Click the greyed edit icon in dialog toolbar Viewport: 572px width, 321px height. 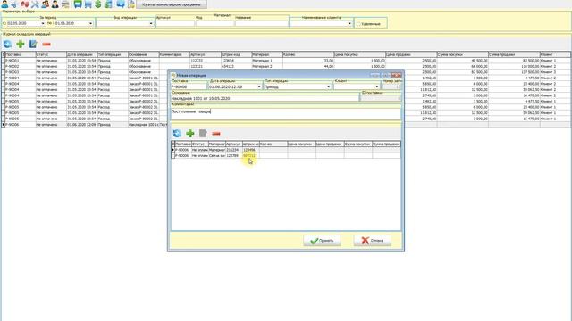click(x=203, y=134)
